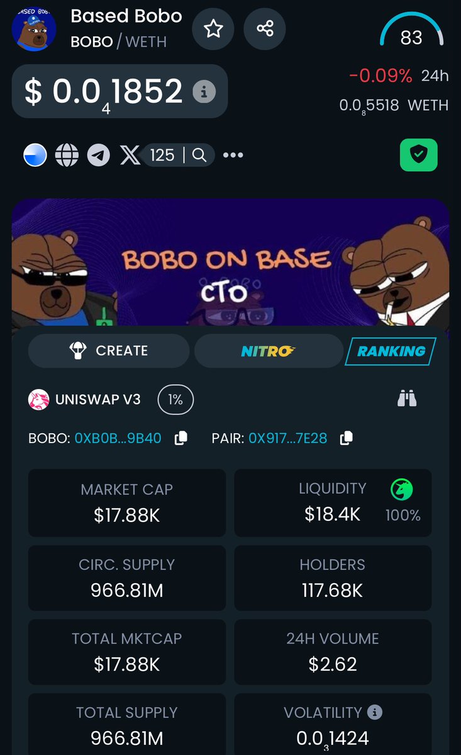The height and width of the screenshot is (755, 461).
Task: Search X mentions with magnifier icon
Action: click(x=199, y=155)
